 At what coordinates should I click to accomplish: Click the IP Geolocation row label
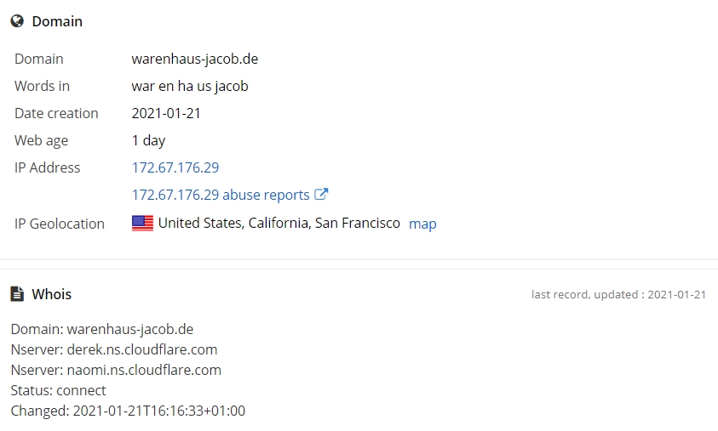click(60, 224)
